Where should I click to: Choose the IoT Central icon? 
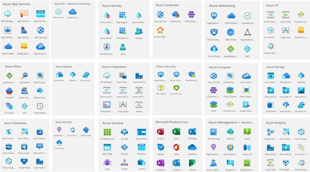coord(270,30)
